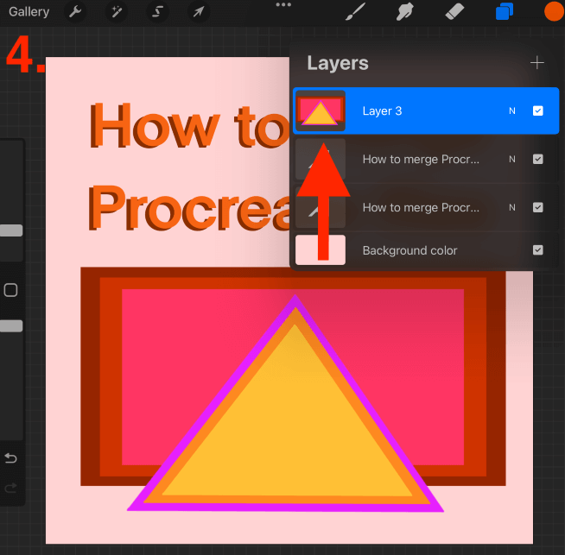
Task: Activate the Transform arrow tool
Action: coord(199,12)
